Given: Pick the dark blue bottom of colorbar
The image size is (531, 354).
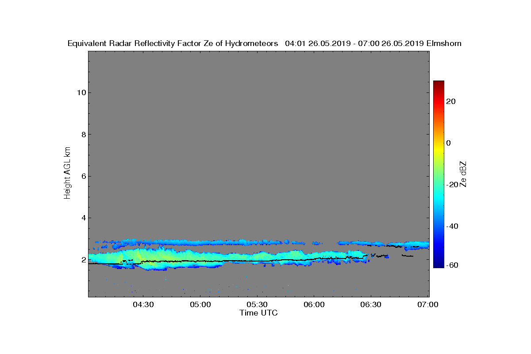Looking at the screenshot, I should pyautogui.click(x=439, y=265).
